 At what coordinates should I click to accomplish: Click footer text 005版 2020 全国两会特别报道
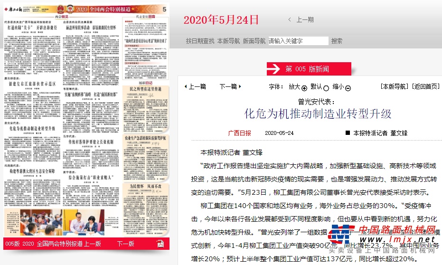point(44,244)
